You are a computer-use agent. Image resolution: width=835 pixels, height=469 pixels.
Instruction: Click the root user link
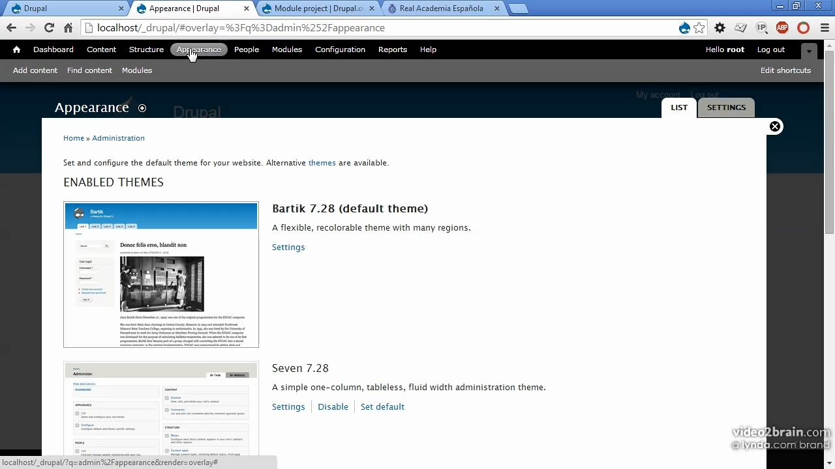pyautogui.click(x=735, y=50)
